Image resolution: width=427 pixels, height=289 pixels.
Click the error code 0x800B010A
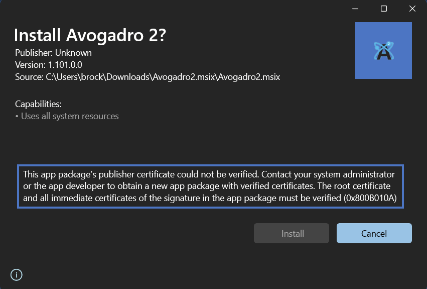pos(371,198)
